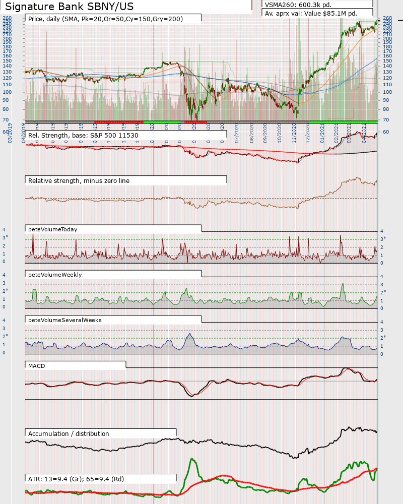Select Relative strength, minus zero line label
This screenshot has height=504, width=403.
[x=79, y=180]
